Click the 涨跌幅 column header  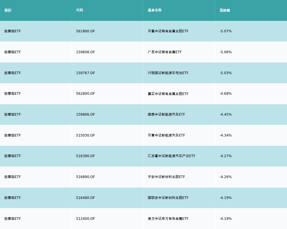[225, 10]
